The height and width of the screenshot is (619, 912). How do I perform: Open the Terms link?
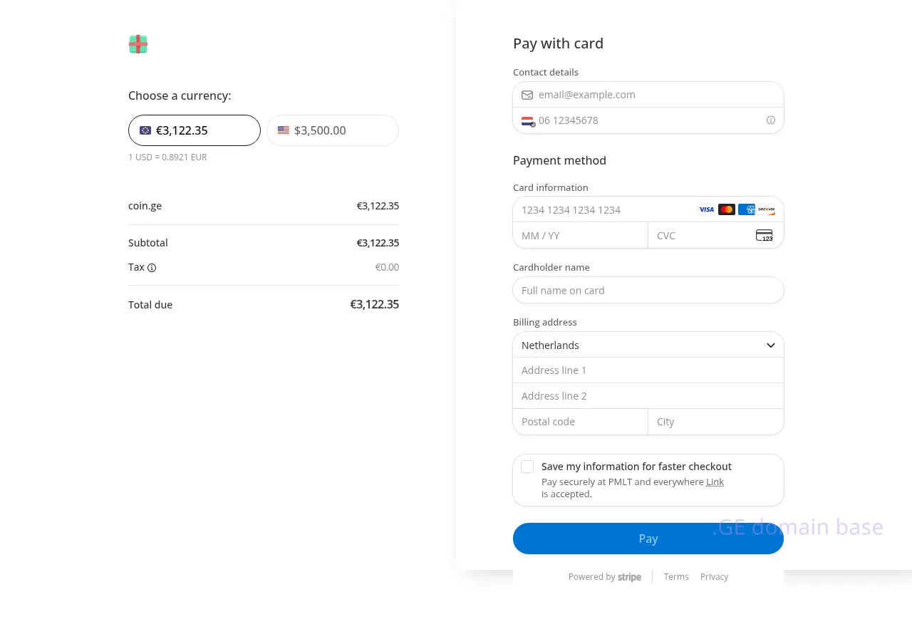675,577
